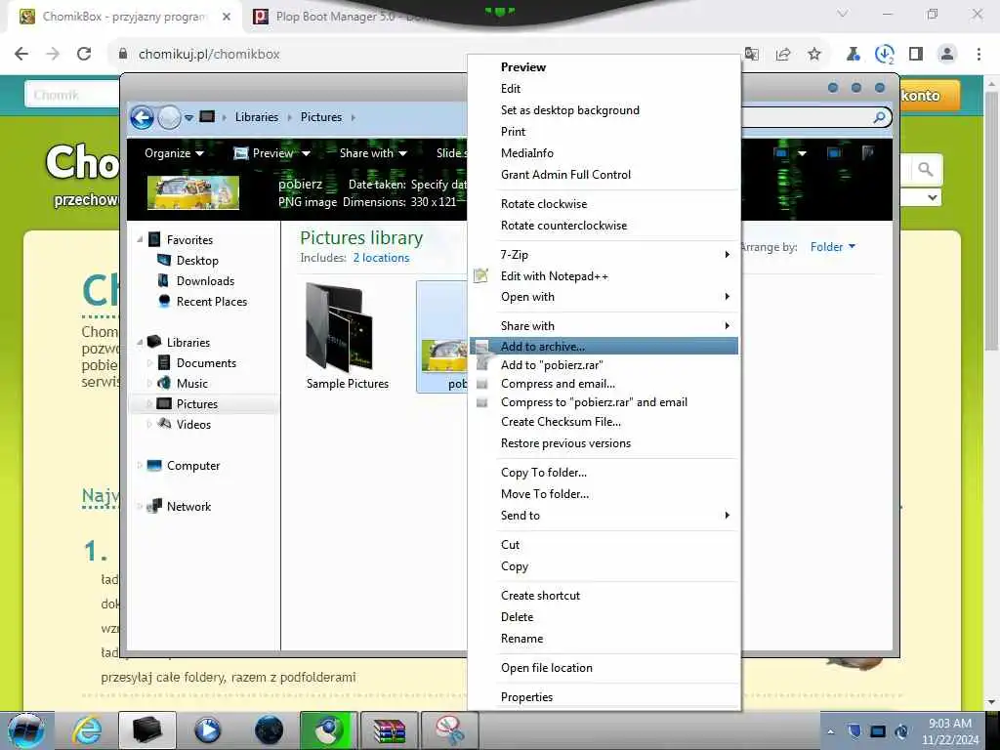Toggle the browser side panel icon
This screenshot has height=750, width=1000.
916,55
